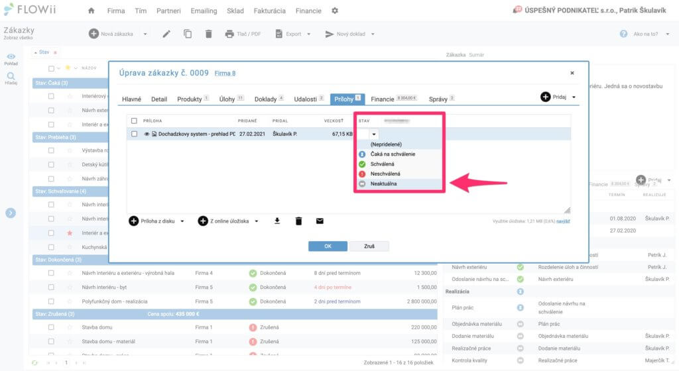The width and height of the screenshot is (679, 371).
Task: Close the Úprava zákazky dialog with X
Action: tap(572, 73)
